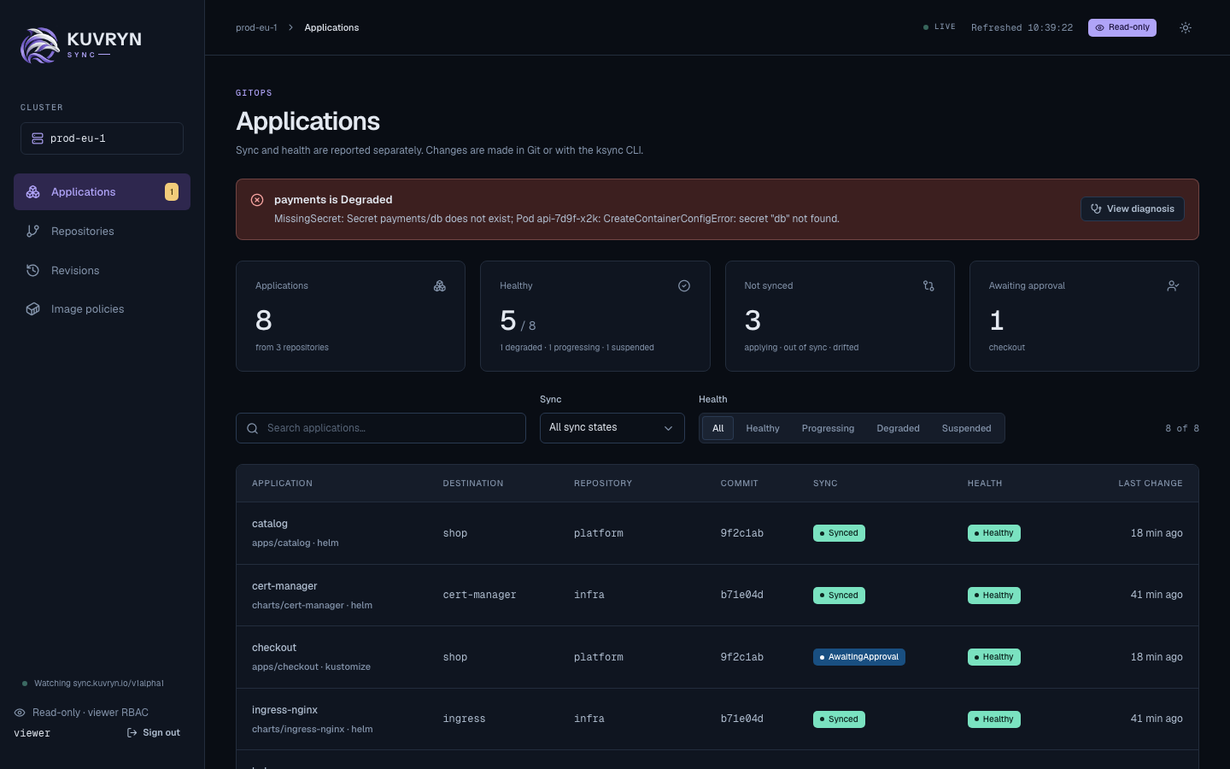The width and height of the screenshot is (1230, 769).
Task: Click the Read-only badge in the header
Action: 1122,27
